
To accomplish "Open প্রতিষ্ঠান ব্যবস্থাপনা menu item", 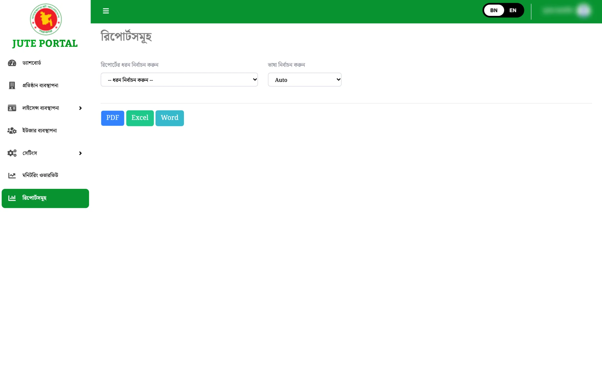I will (45, 85).
